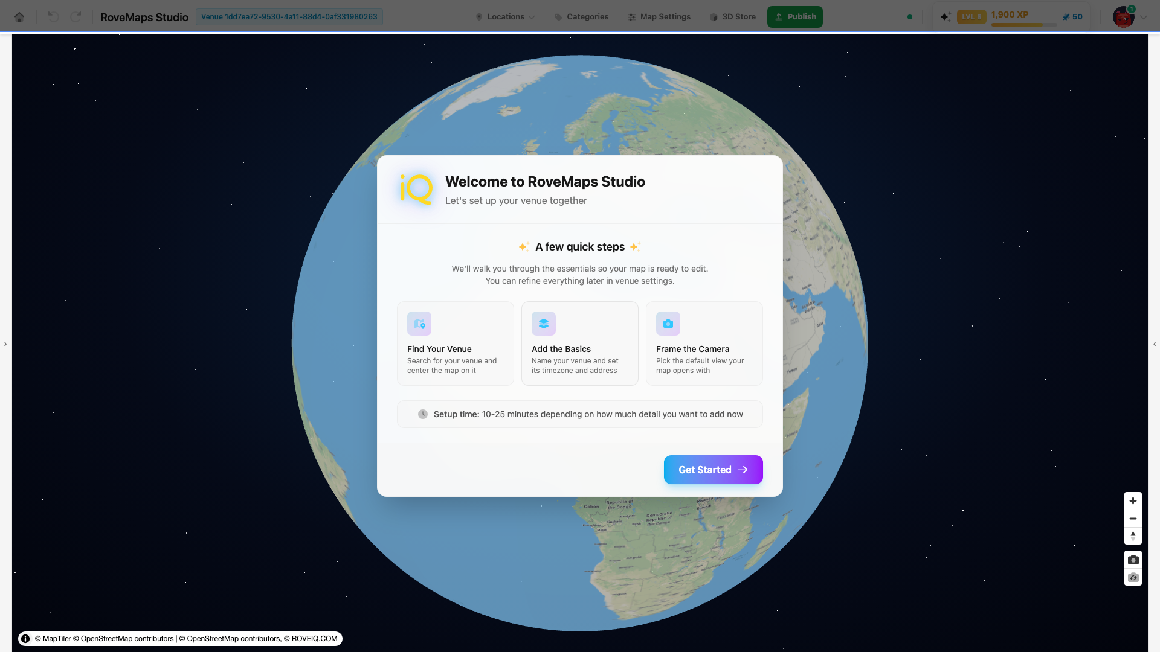Open the Categories menu
The height and width of the screenshot is (652, 1160).
tap(581, 17)
